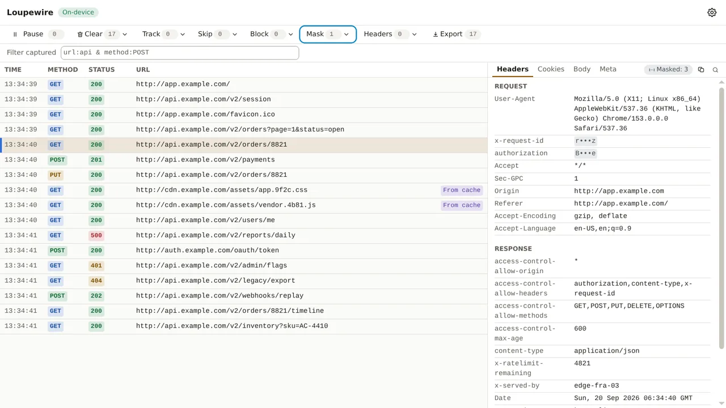Click the 404 status badge
The height and width of the screenshot is (408, 726).
coord(96,281)
